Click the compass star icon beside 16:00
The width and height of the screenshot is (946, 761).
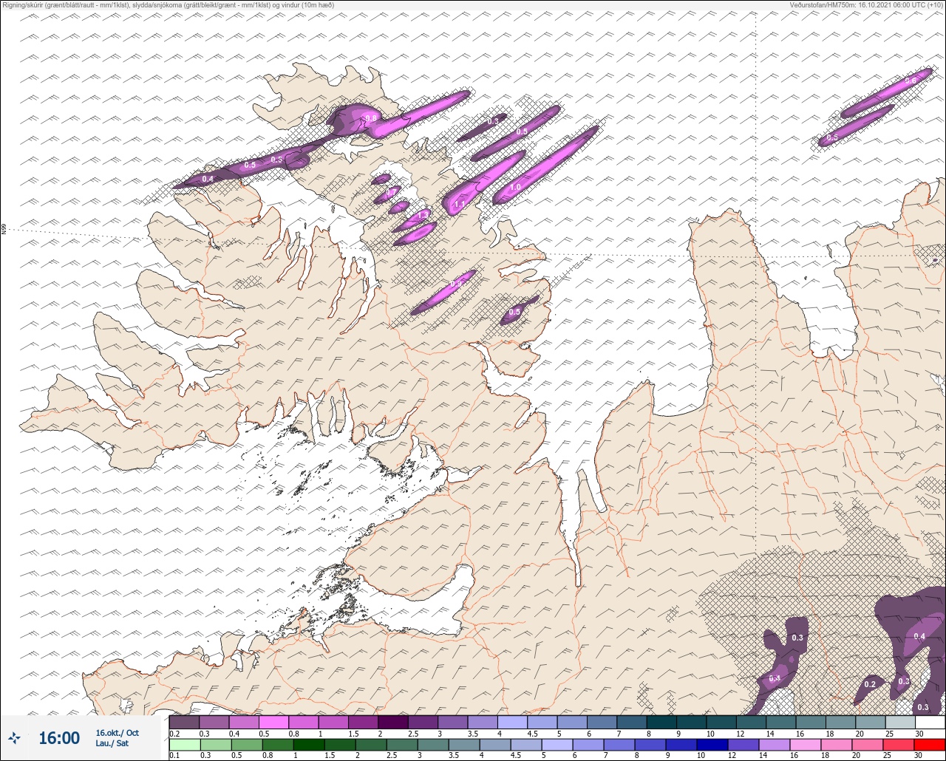[x=15, y=737]
